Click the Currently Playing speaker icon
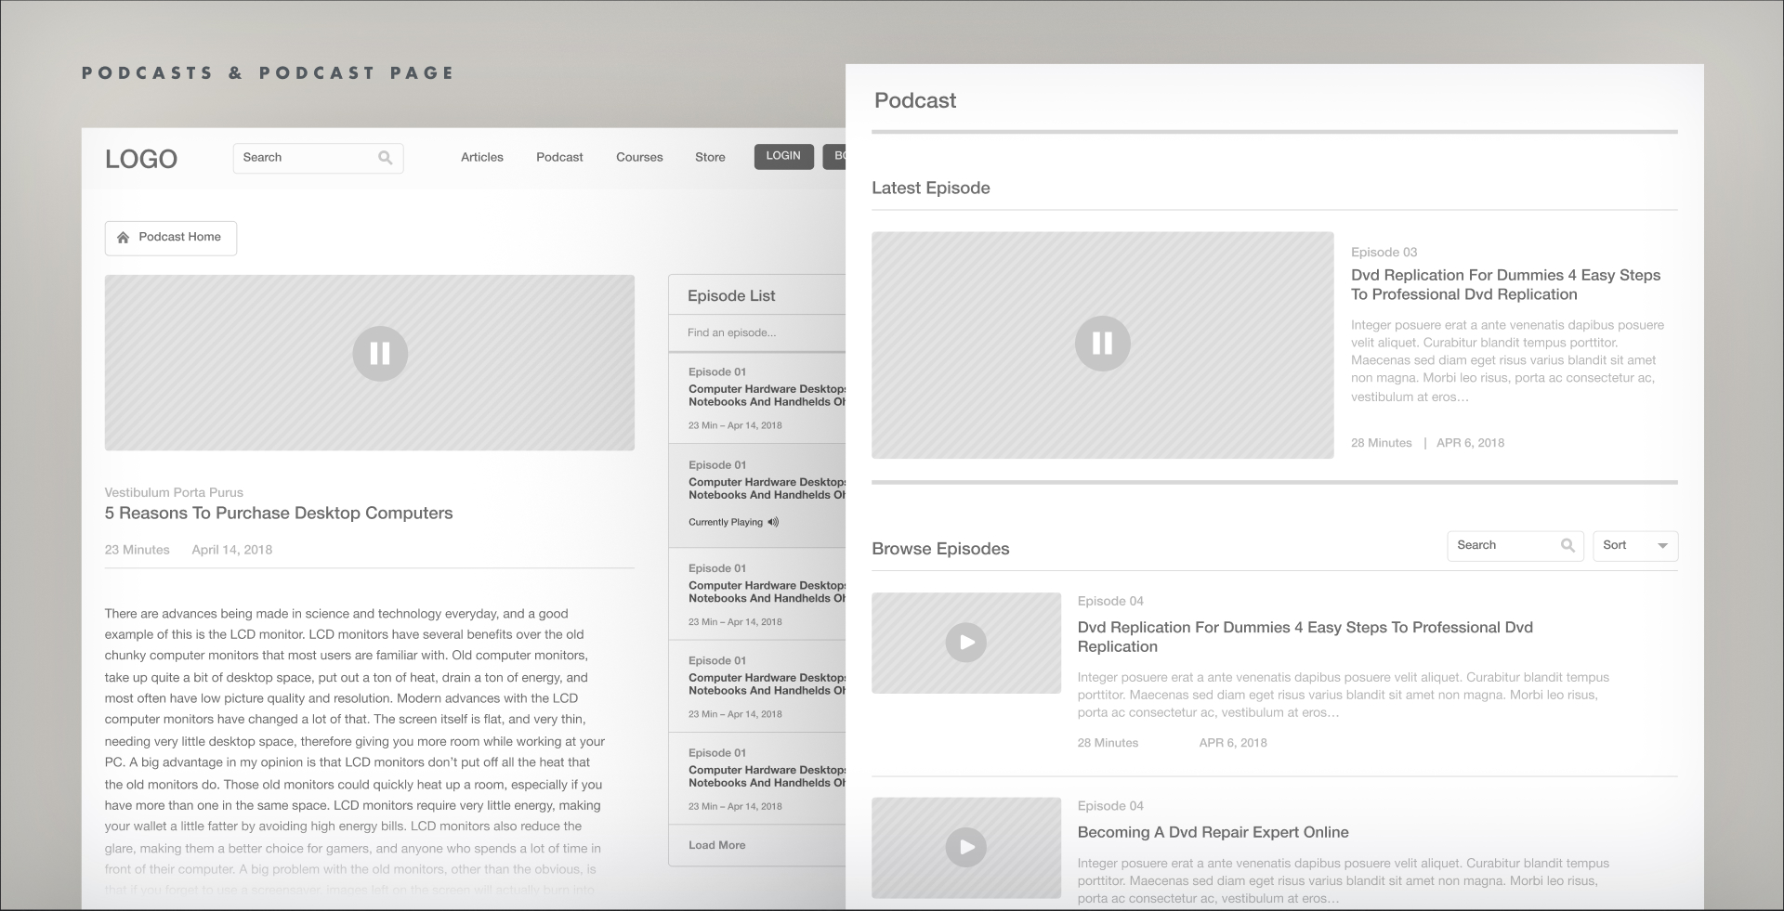The width and height of the screenshot is (1784, 911). pos(773,523)
